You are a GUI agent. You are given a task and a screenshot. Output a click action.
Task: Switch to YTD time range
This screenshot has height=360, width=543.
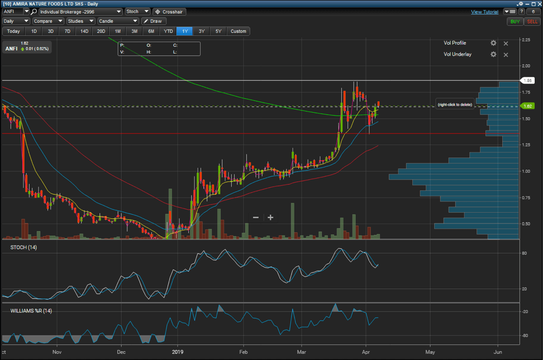[168, 31]
